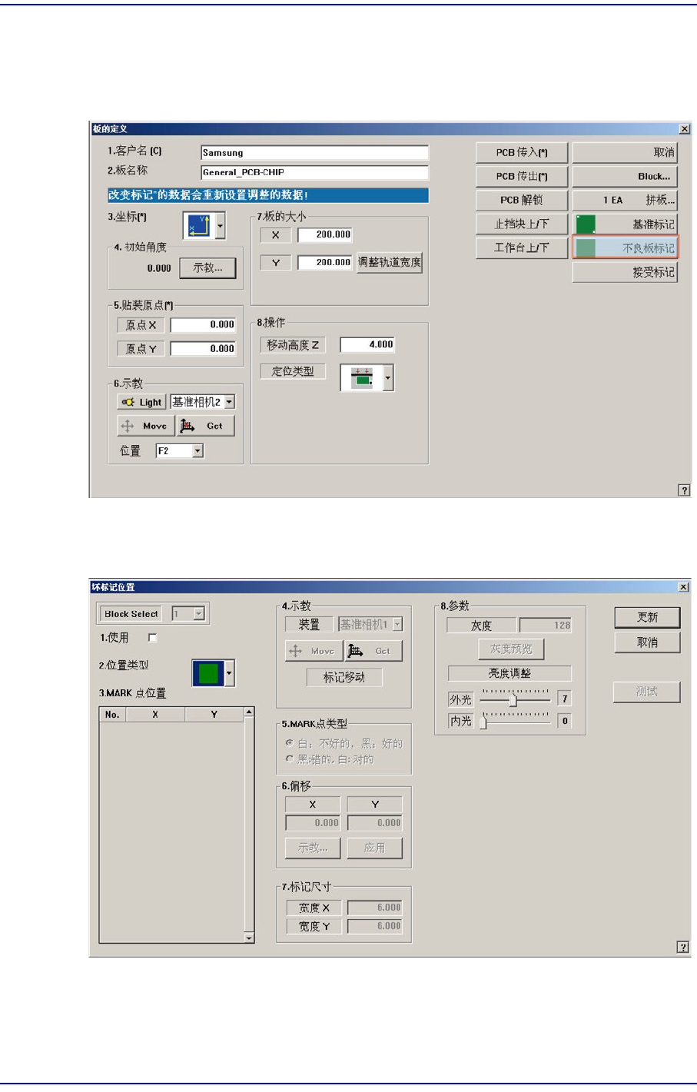Click the Get button in bad mark window

tap(373, 651)
